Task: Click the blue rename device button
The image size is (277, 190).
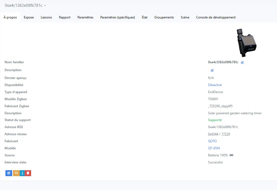Action: click(x=9, y=173)
